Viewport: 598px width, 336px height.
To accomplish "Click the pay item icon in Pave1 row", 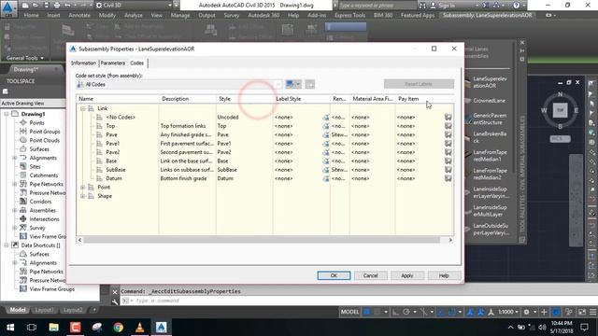I will (x=448, y=144).
